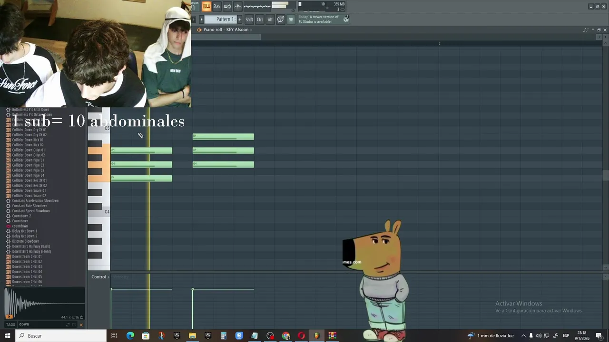Click the piano roll horizontal scrollbar
Screen dimensions: 609x342
click(x=226, y=37)
